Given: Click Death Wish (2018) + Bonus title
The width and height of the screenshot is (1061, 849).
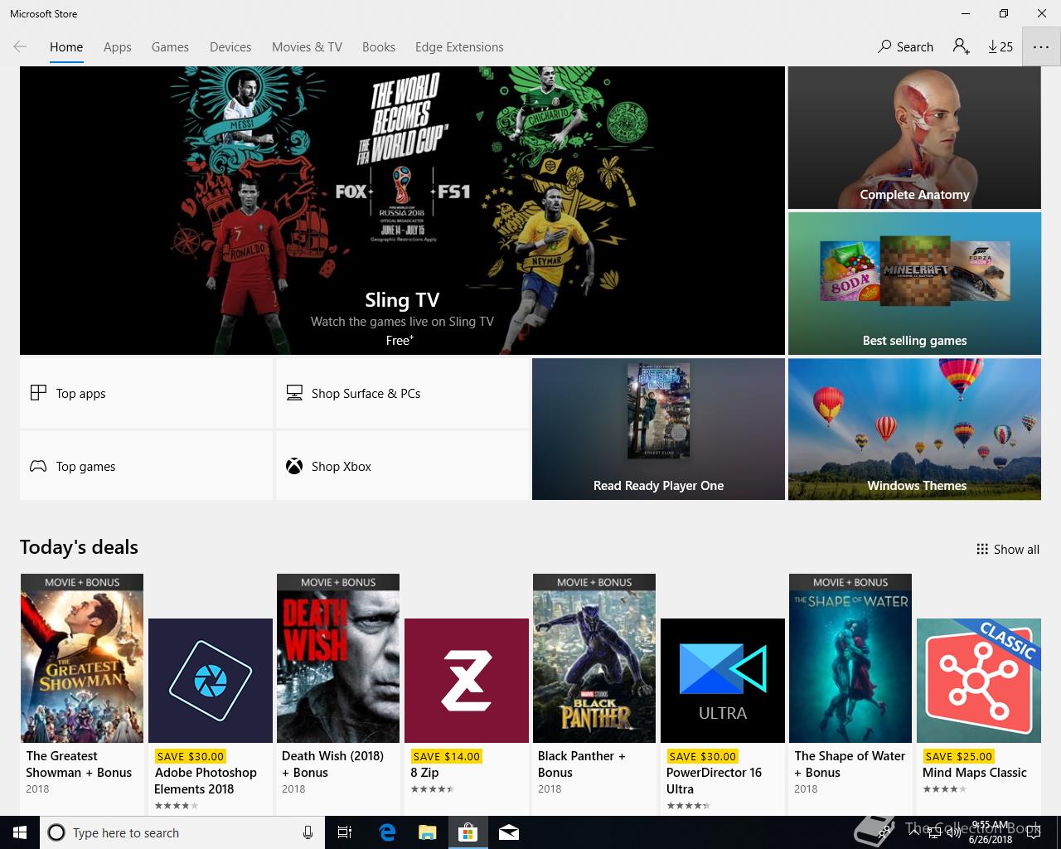Looking at the screenshot, I should (332, 764).
